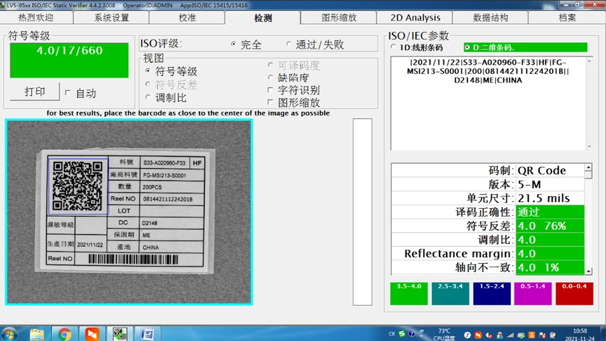The image size is (606, 341).
Task: Open the 校准 tab
Action: [x=187, y=18]
